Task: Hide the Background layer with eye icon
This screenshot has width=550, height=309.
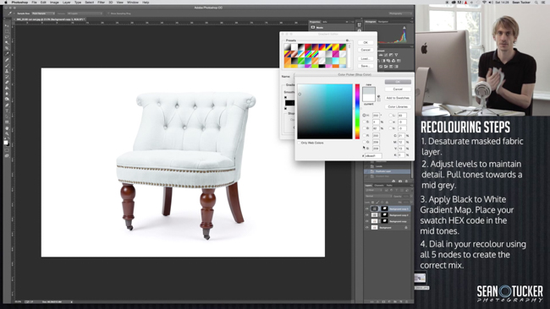Action: tap(367, 227)
